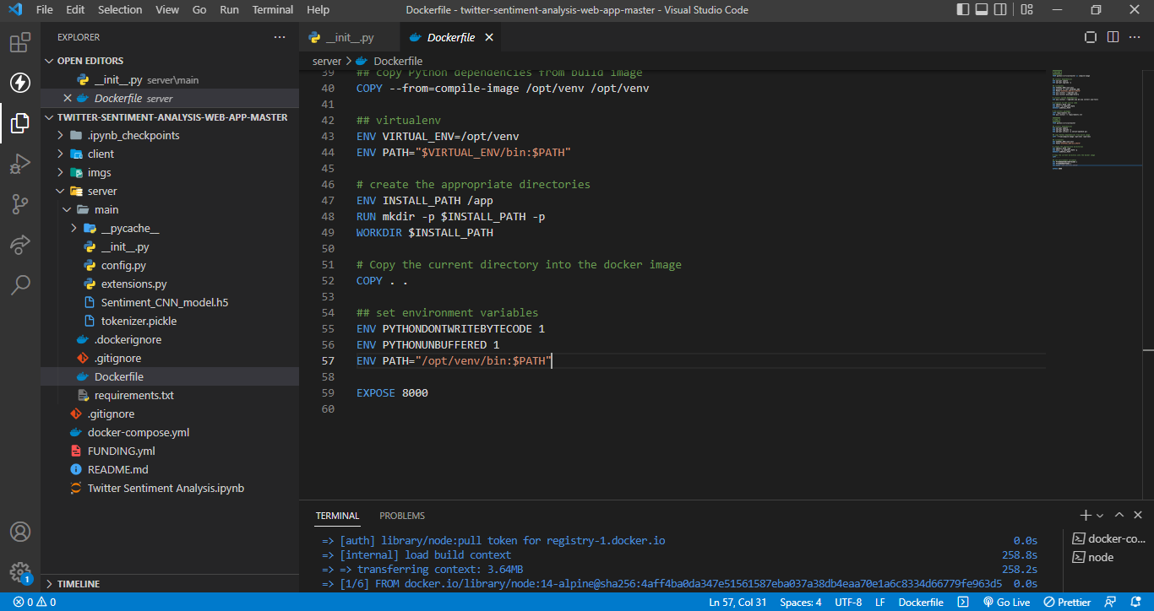Toggle primary side bar visibility

coord(963,10)
